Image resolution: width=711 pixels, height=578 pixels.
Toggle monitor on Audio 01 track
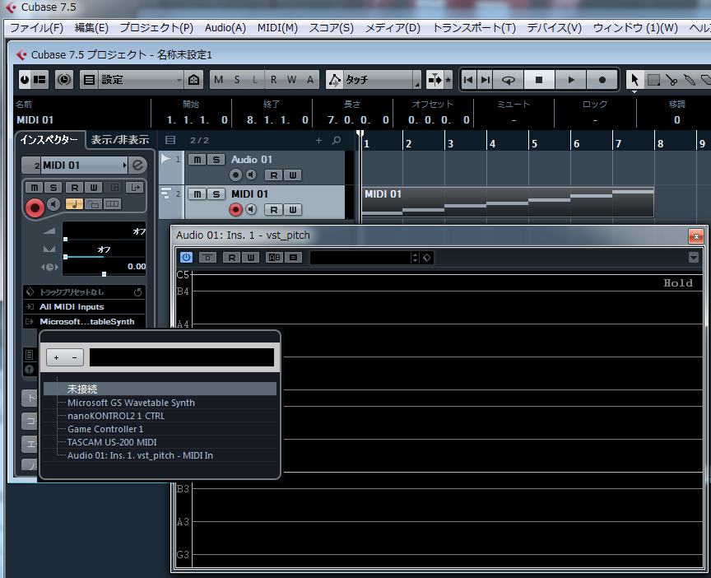tap(251, 175)
